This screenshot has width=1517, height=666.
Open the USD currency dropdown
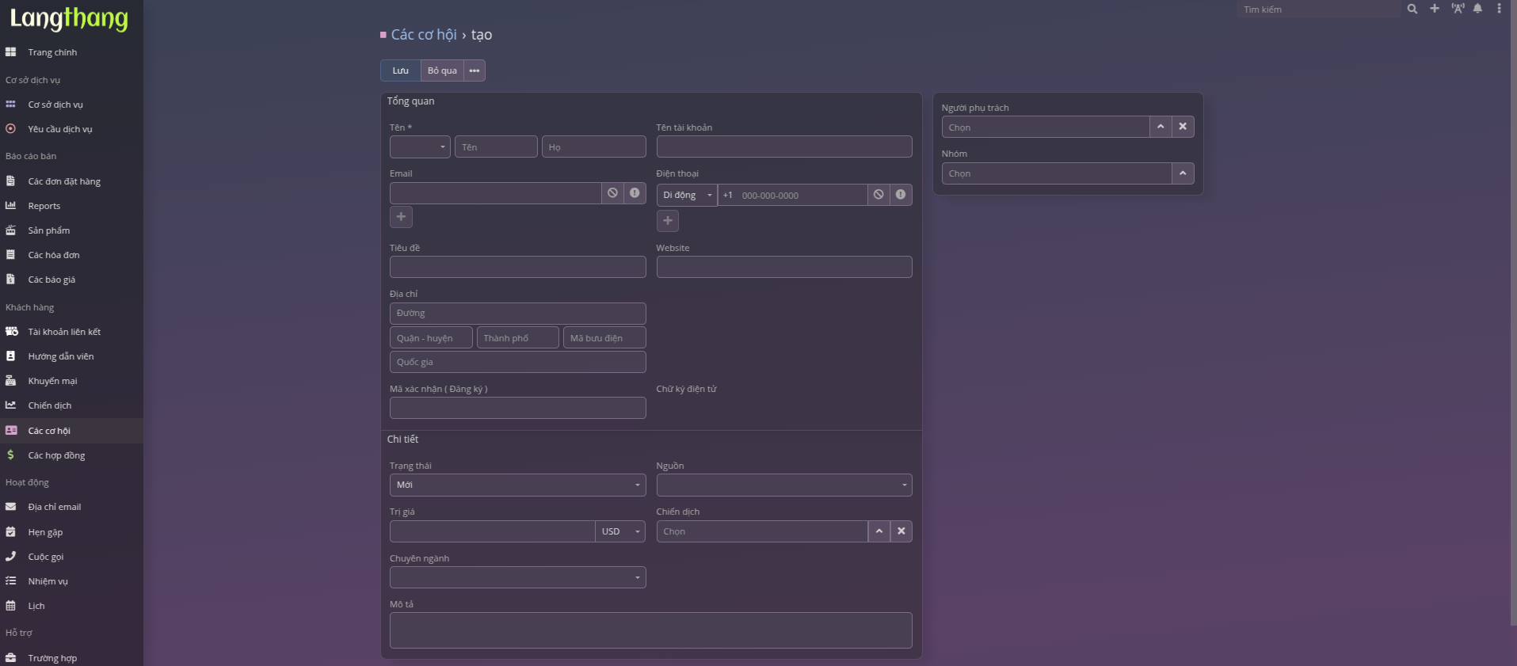[619, 531]
